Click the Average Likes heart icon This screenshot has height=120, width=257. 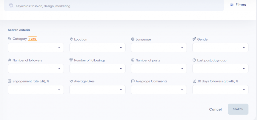(71, 81)
